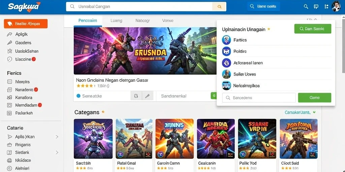Click the Kanatlora sidebar icon
345x172 pixels.
tap(9, 97)
